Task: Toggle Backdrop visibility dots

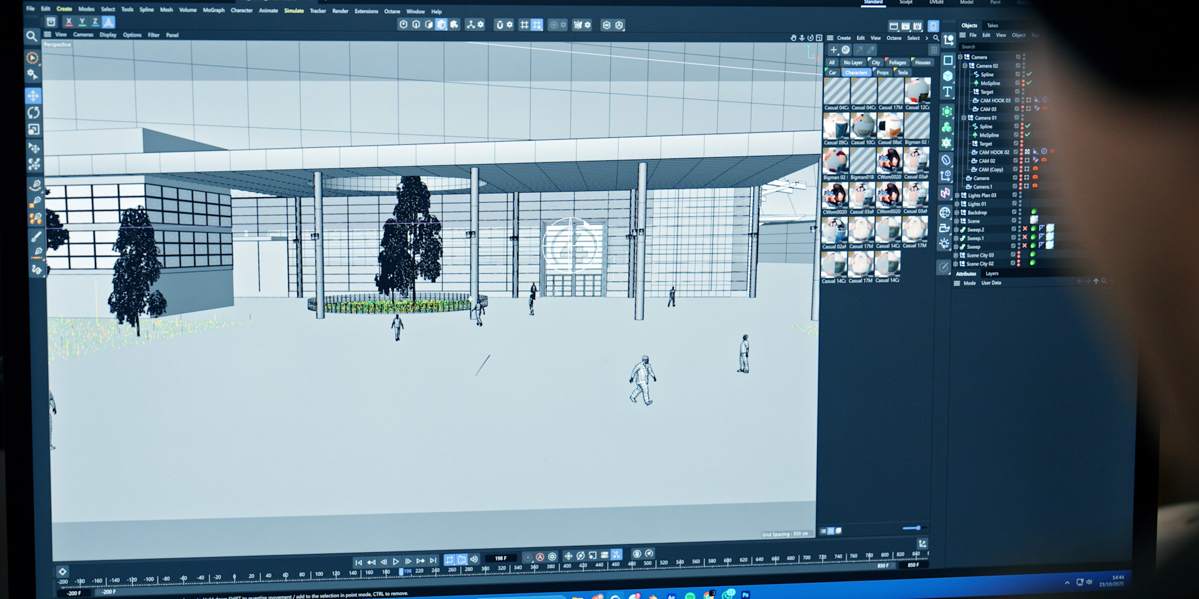Action: [x=1020, y=212]
